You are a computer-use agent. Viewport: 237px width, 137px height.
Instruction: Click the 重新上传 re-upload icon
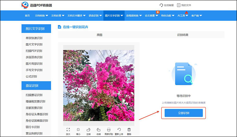(x=119, y=130)
